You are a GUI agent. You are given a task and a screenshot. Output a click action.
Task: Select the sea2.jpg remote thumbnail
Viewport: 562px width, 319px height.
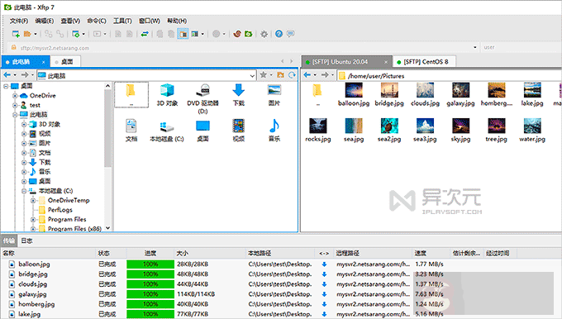click(389, 131)
